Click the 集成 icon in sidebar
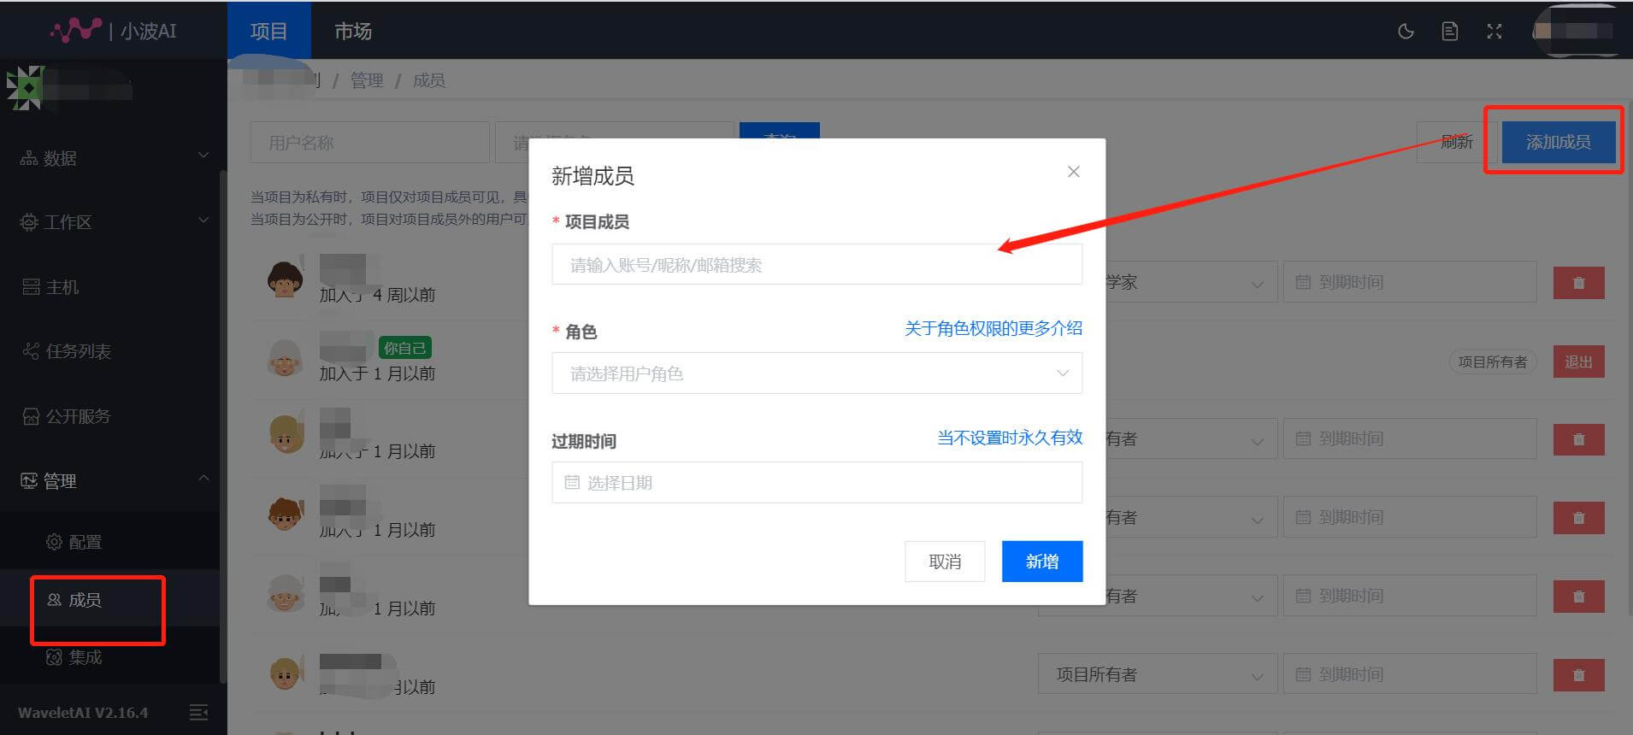Screen dimensions: 1633x735 click(x=54, y=657)
